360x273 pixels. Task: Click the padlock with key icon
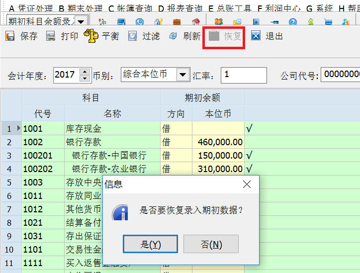click(x=159, y=22)
